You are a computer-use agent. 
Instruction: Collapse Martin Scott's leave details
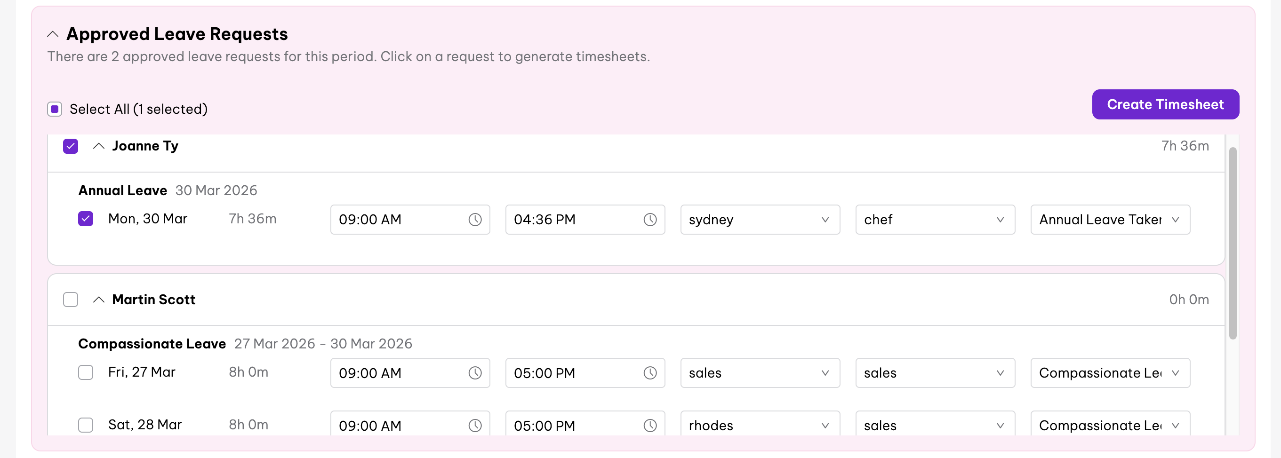click(98, 300)
